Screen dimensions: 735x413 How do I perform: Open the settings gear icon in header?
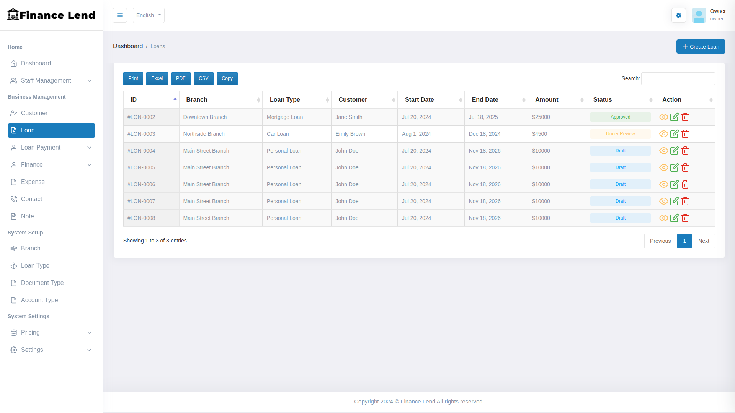tap(678, 15)
